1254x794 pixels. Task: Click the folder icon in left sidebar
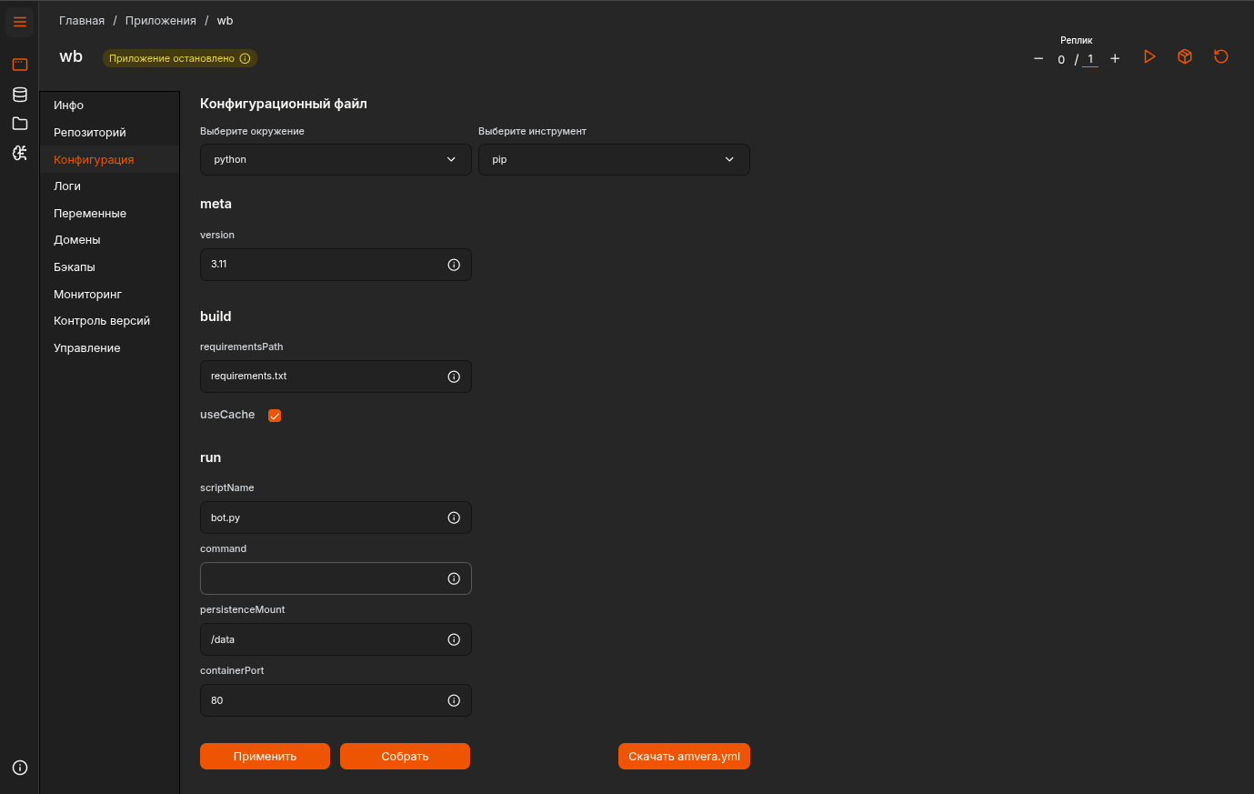[x=20, y=124]
